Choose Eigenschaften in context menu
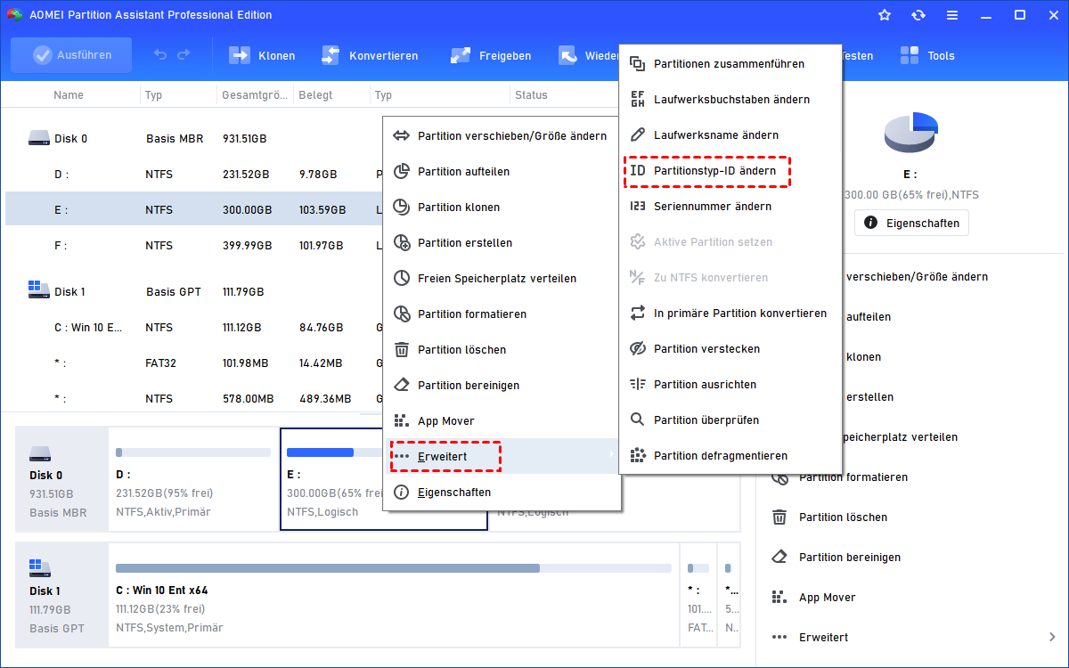This screenshot has height=668, width=1069. tap(501, 492)
